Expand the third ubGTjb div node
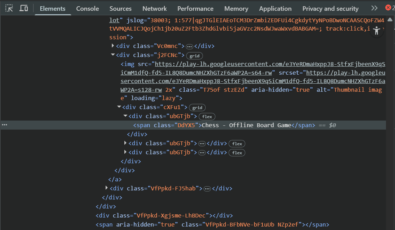The width and height of the screenshot is (395, 230). pyautogui.click(x=125, y=152)
